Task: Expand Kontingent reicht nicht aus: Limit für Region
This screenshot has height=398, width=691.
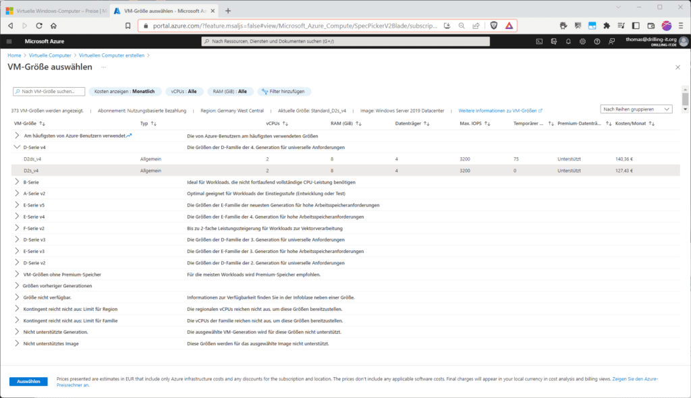Action: (17, 308)
